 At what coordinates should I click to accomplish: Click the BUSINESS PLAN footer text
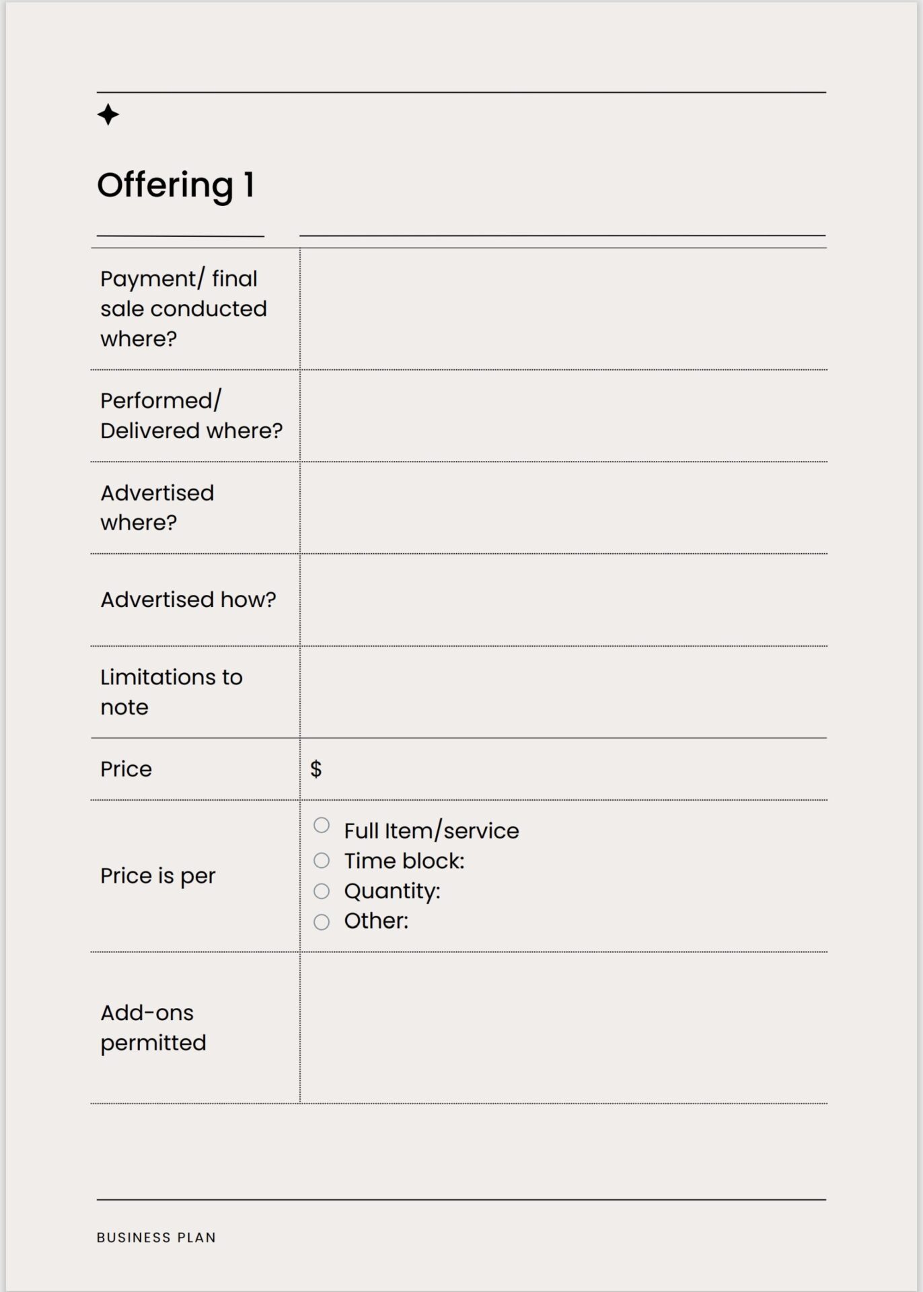click(156, 1237)
